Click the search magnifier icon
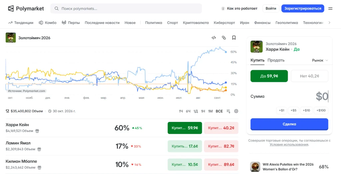 (57, 9)
